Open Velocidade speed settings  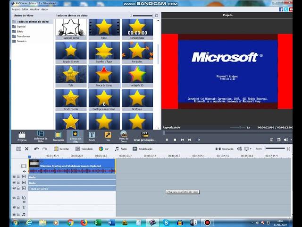pos(84,149)
